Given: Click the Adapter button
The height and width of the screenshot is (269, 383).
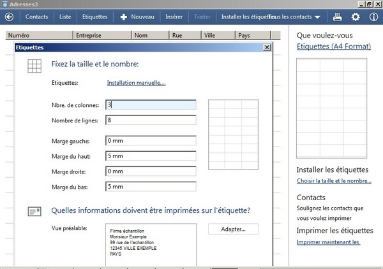Looking at the screenshot, I should [233, 229].
